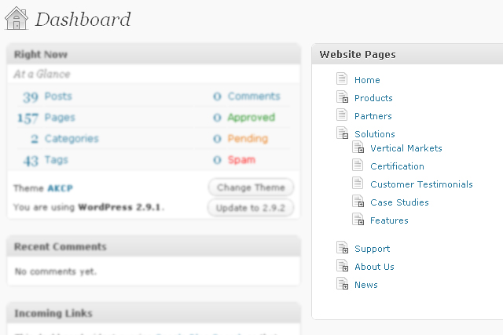Click the Recent Comments widget header

pyautogui.click(x=154, y=246)
